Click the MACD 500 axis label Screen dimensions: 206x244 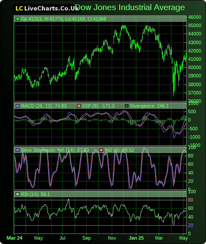(x=192, y=112)
